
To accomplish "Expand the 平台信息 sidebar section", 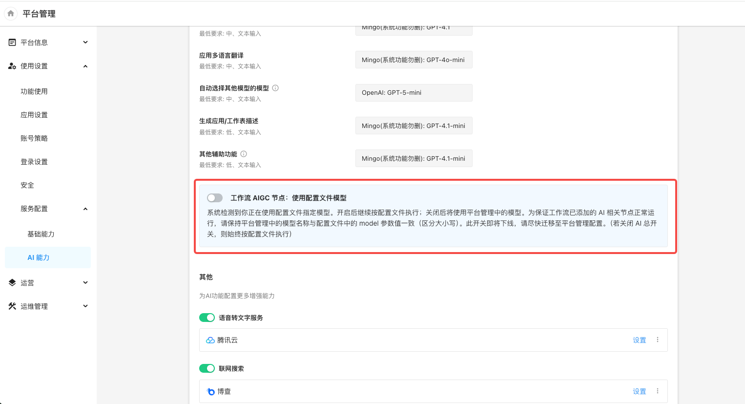I will pyautogui.click(x=85, y=43).
